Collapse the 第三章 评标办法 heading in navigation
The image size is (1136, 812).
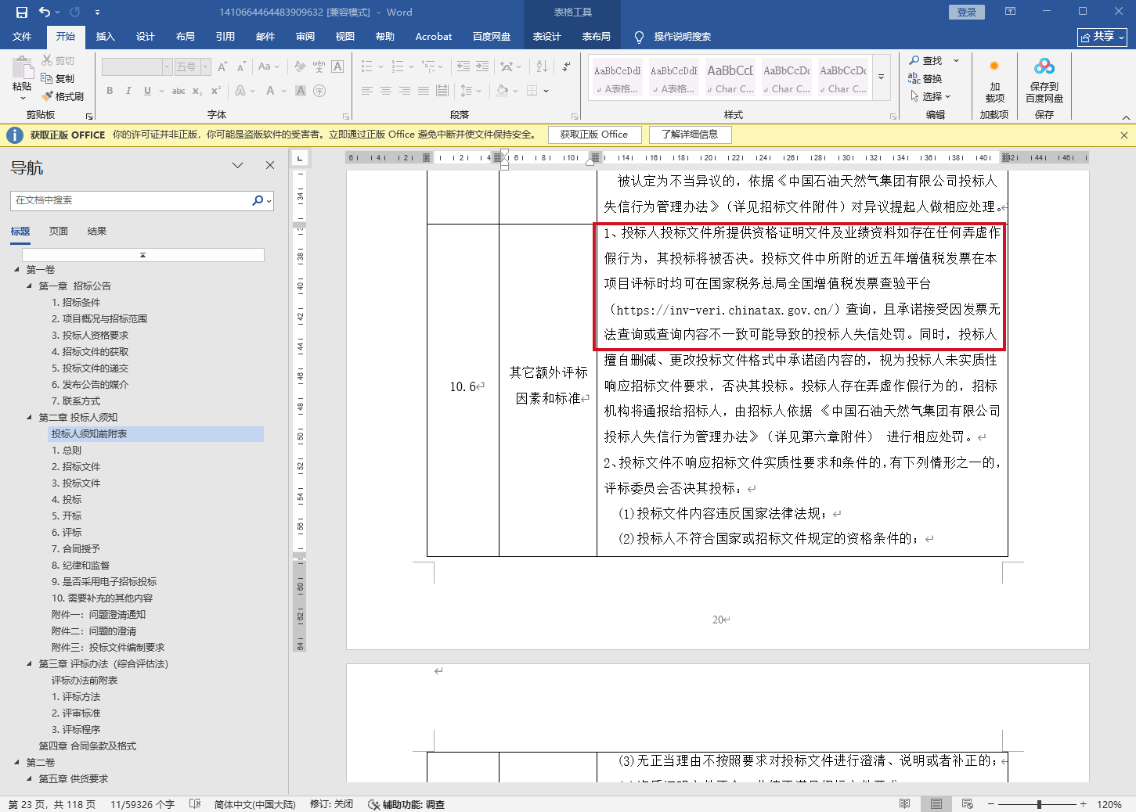pyautogui.click(x=30, y=664)
